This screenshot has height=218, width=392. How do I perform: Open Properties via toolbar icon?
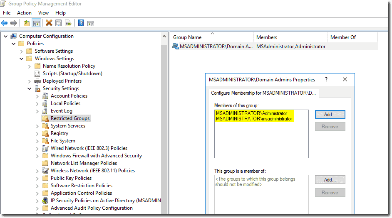59,23
